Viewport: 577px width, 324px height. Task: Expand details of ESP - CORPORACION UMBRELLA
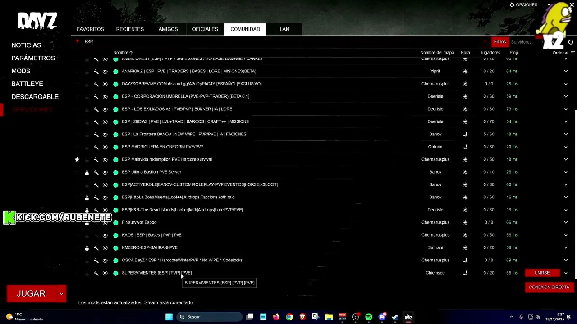(566, 96)
